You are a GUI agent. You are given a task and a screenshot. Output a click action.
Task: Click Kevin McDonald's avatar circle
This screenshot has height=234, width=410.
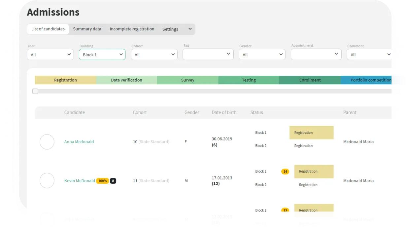47,181
